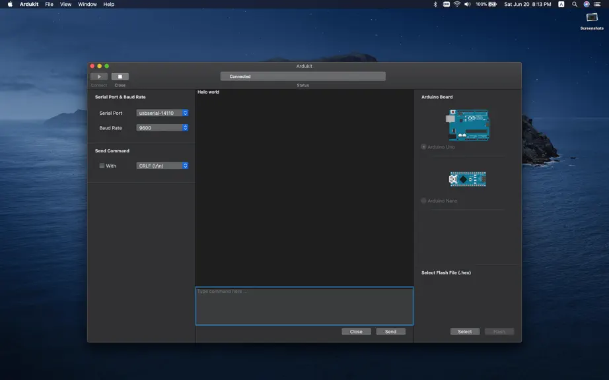
Task: Click the Close button beside Send
Action: tap(356, 332)
